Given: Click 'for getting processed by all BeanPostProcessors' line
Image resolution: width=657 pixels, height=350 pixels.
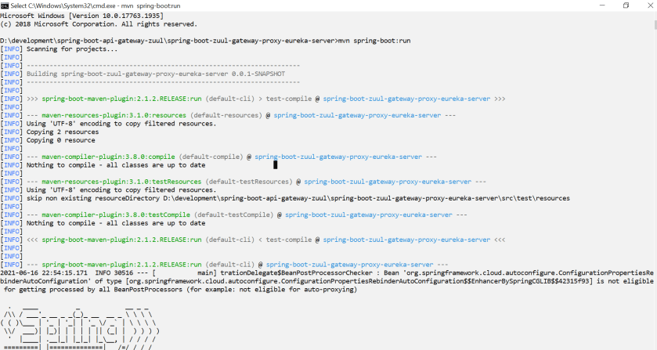Looking at the screenshot, I should (x=180, y=290).
